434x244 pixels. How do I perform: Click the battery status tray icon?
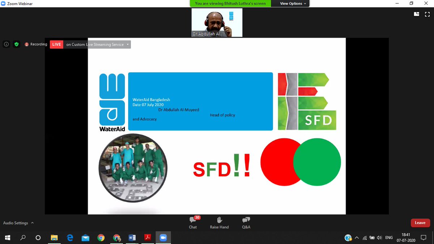point(372,237)
